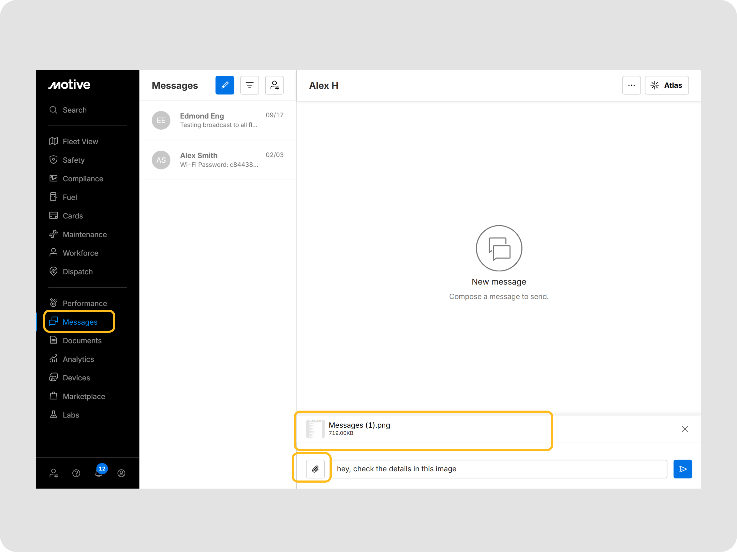Viewport: 737px width, 552px height.
Task: Go to the Performance page
Action: (78, 303)
